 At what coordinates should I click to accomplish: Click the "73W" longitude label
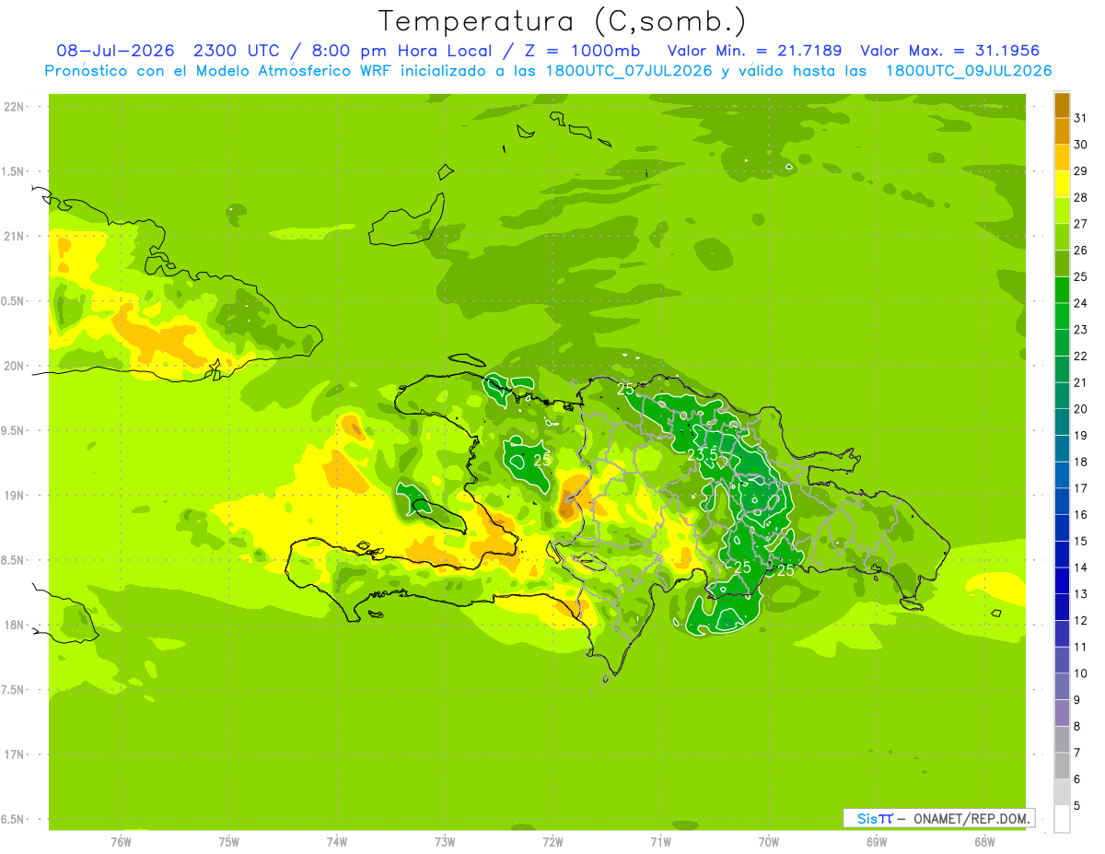click(x=445, y=841)
